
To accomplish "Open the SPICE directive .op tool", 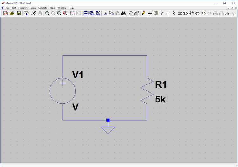I will (x=233, y=13).
